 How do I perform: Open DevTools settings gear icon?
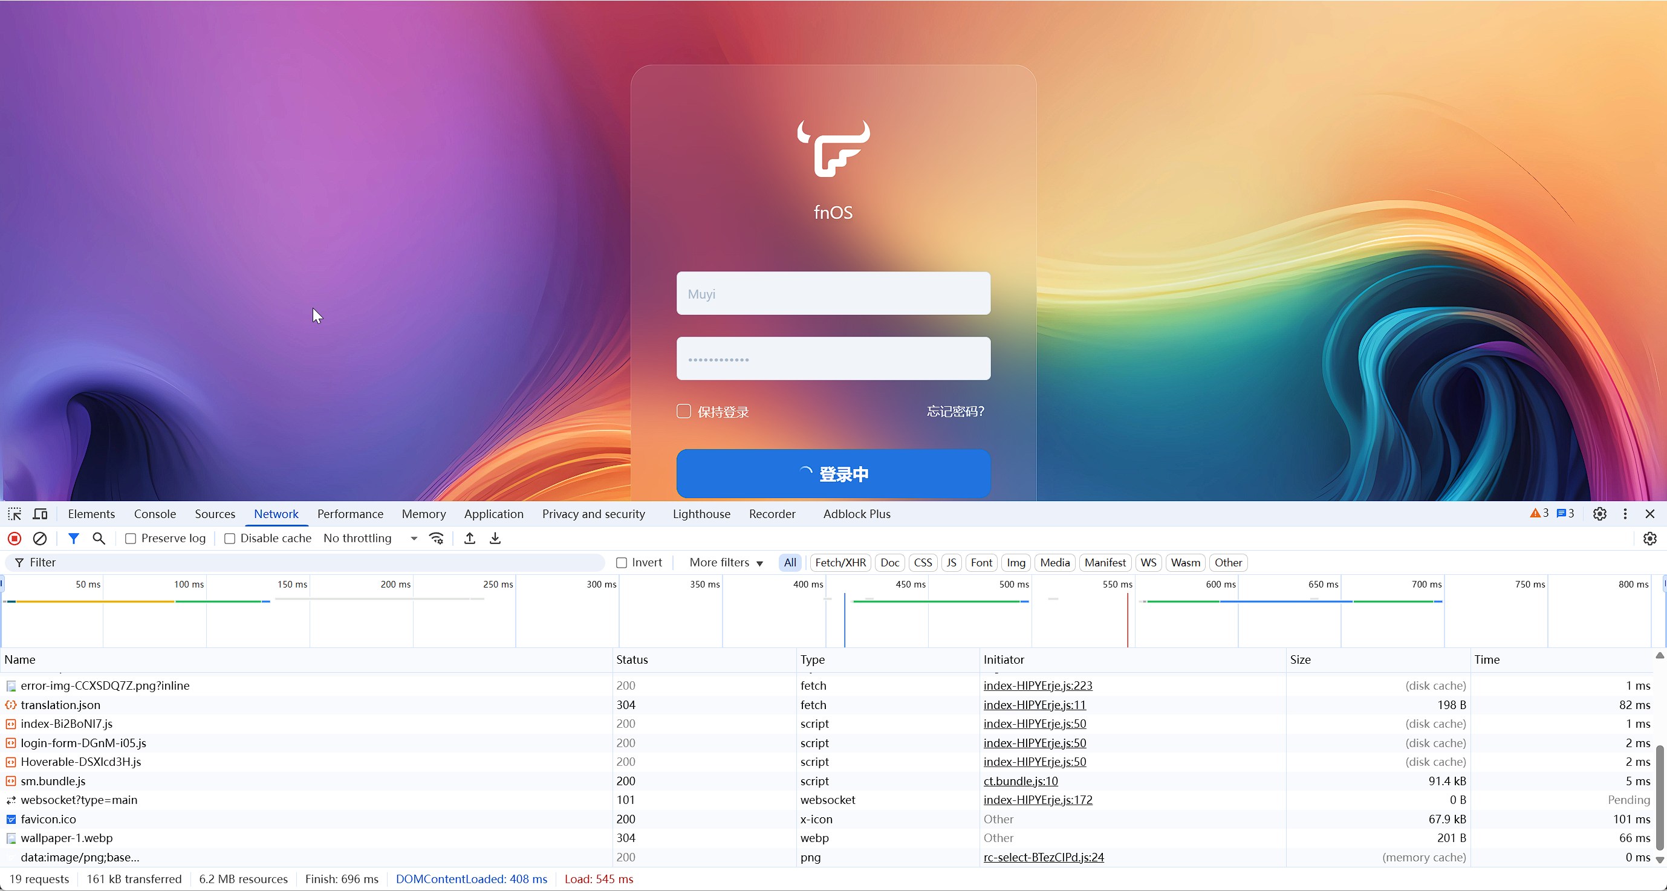[x=1600, y=514]
